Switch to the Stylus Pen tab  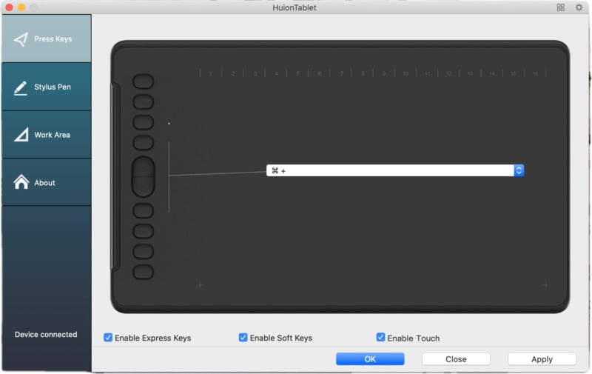47,87
